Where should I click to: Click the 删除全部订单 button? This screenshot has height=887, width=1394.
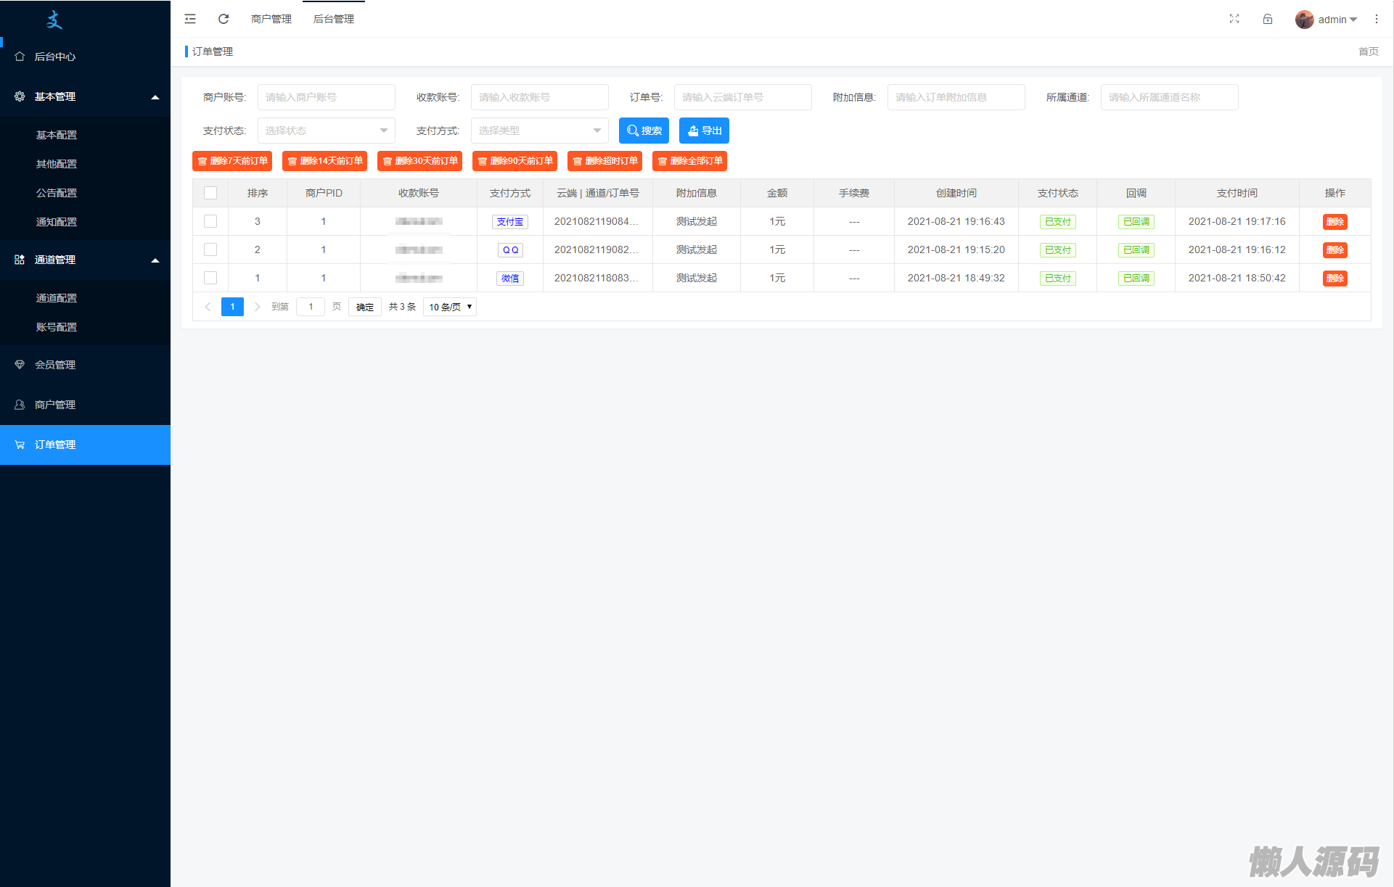[x=689, y=161]
